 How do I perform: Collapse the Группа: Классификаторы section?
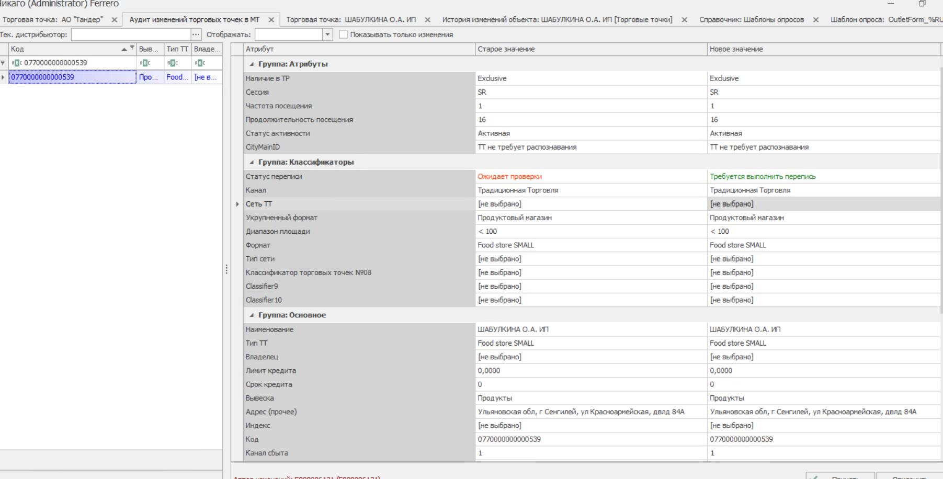(x=252, y=162)
